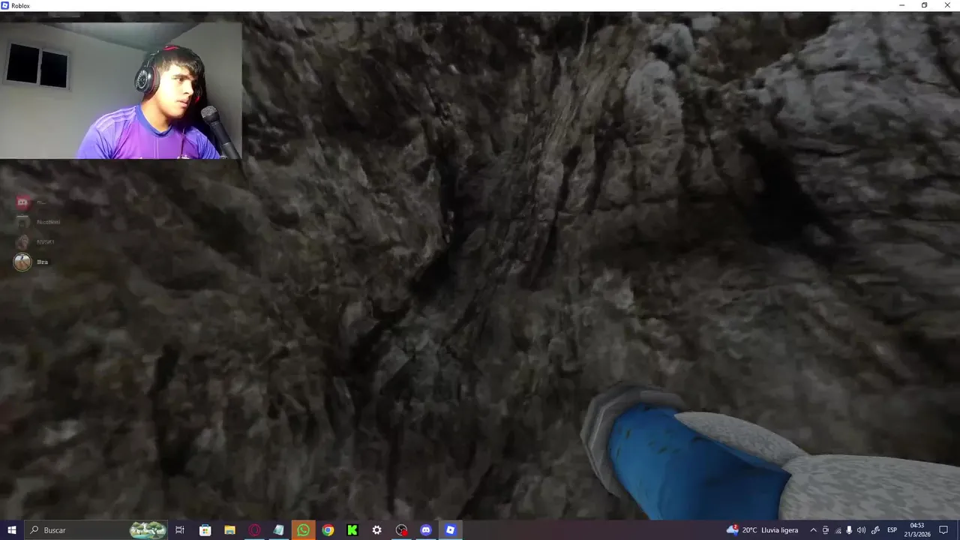
Task: Launch Microsoft Store from the taskbar
Action: tap(205, 530)
